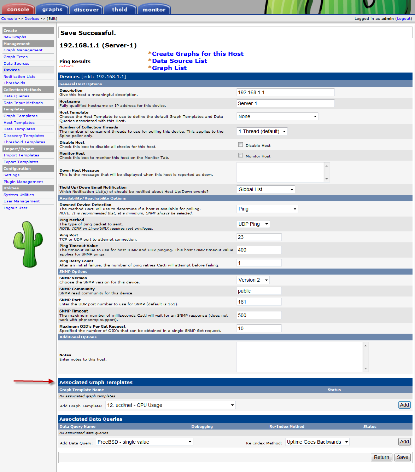Click the Ping Retry Count field
415x472 pixels.
(x=259, y=263)
